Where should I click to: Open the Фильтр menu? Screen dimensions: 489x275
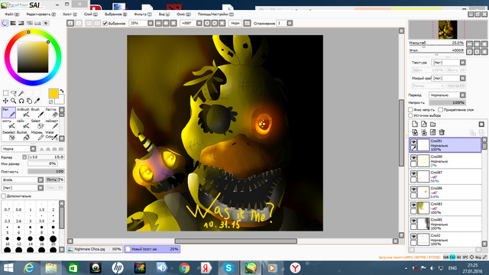tap(143, 14)
